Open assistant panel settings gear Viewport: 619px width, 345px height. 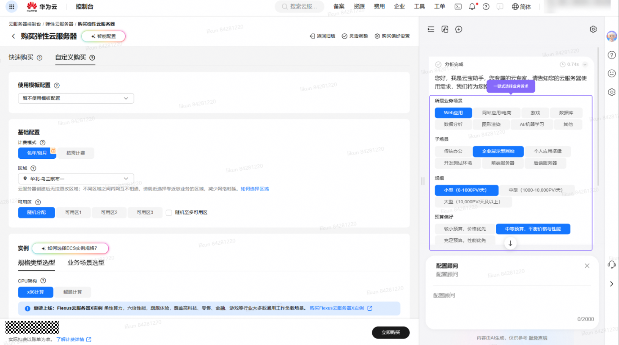[593, 29]
